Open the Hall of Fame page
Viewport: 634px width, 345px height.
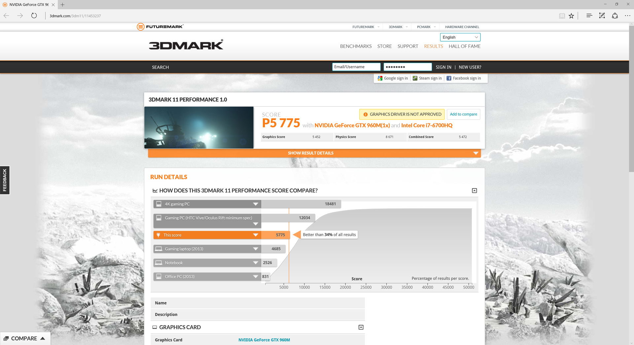(x=464, y=46)
